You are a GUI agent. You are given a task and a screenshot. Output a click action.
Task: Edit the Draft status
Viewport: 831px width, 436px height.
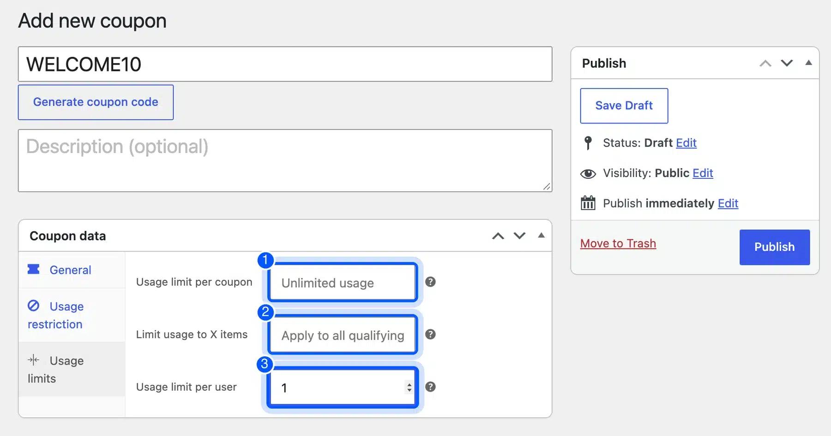tap(686, 143)
